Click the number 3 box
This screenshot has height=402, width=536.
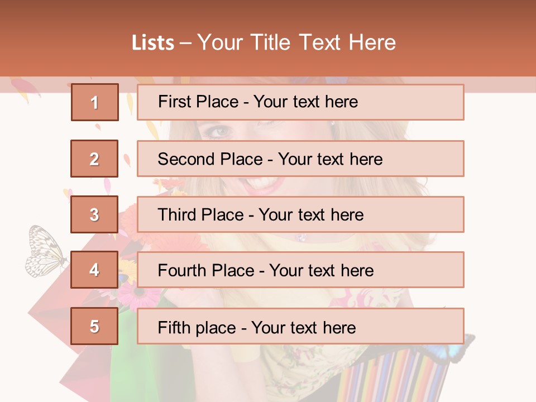point(94,214)
